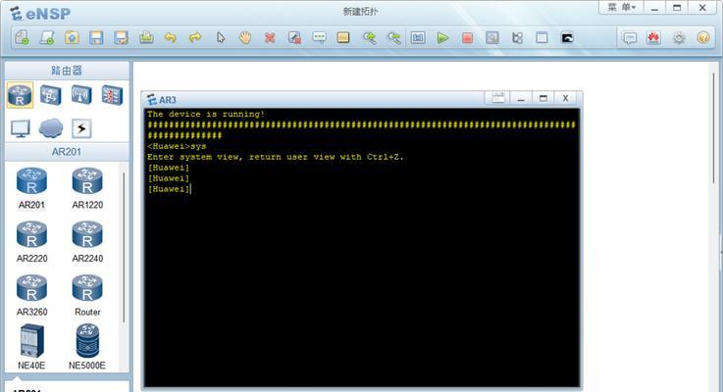
Task: Open the palette drawing tool
Action: (343, 37)
